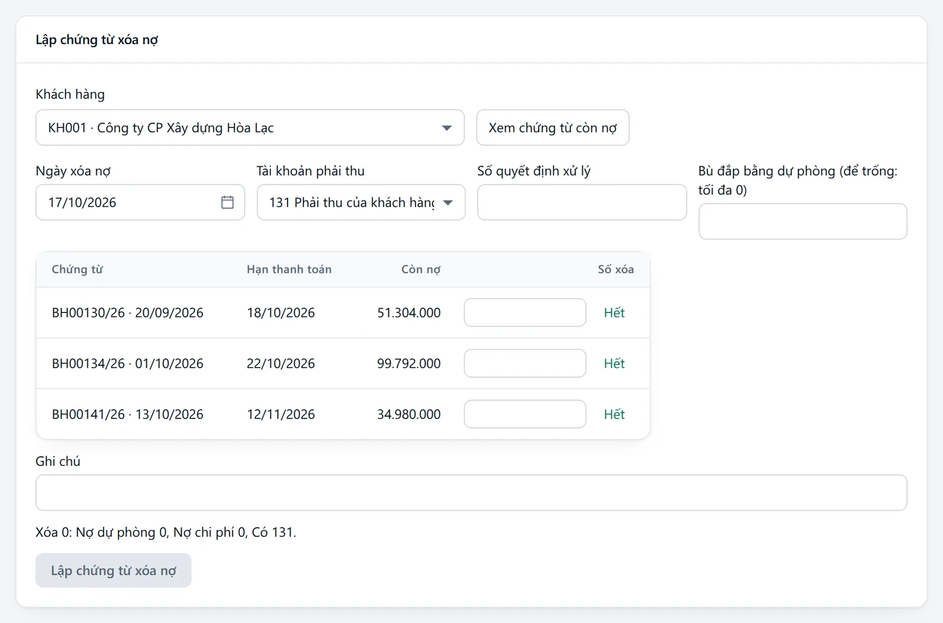Click the date field 17/10/2026
943x623 pixels.
pos(140,202)
